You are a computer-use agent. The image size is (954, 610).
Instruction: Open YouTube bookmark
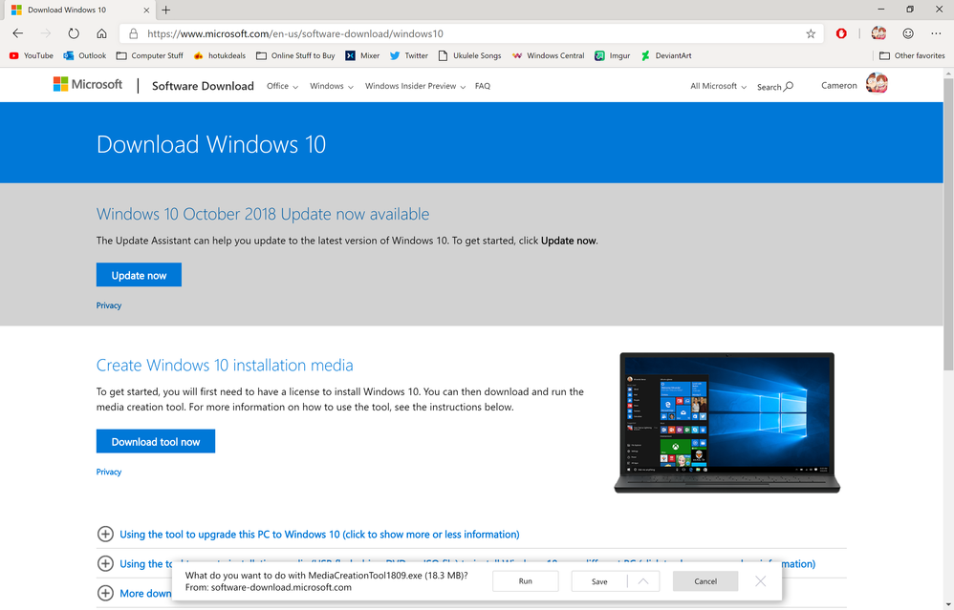coord(31,55)
